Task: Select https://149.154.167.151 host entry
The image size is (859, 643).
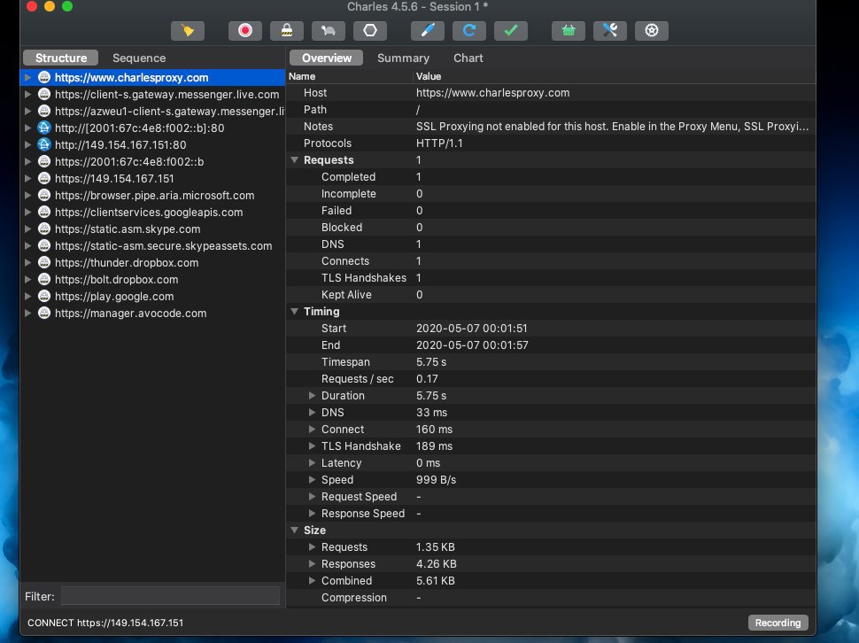Action: pos(114,179)
